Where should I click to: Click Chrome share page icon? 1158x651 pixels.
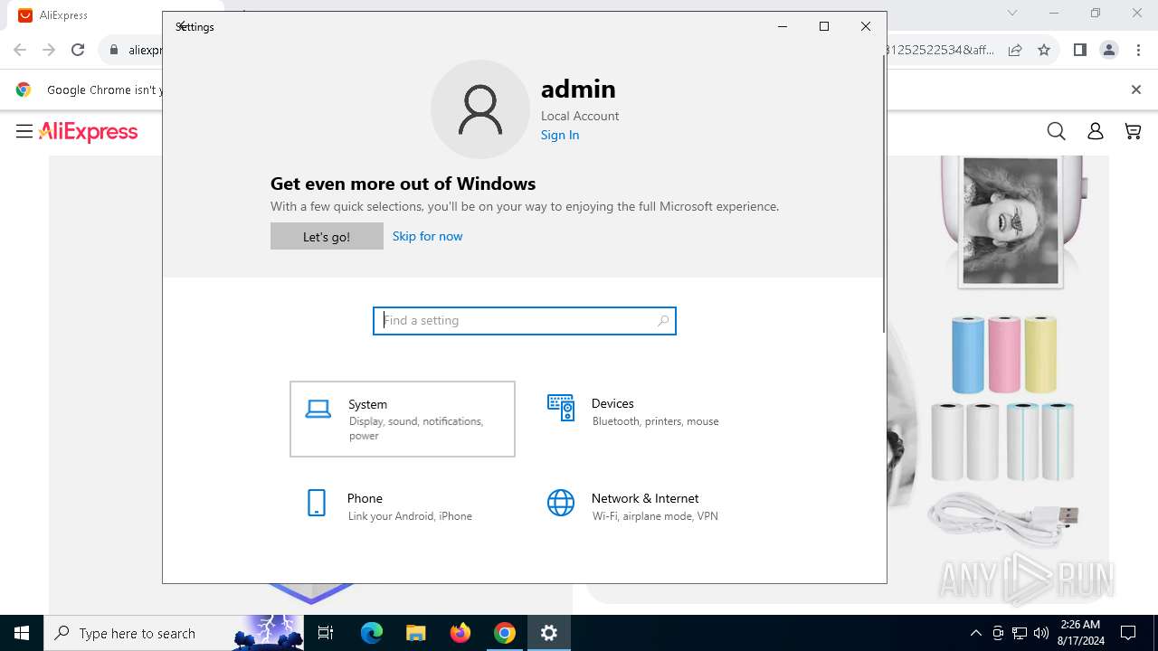click(x=1015, y=50)
